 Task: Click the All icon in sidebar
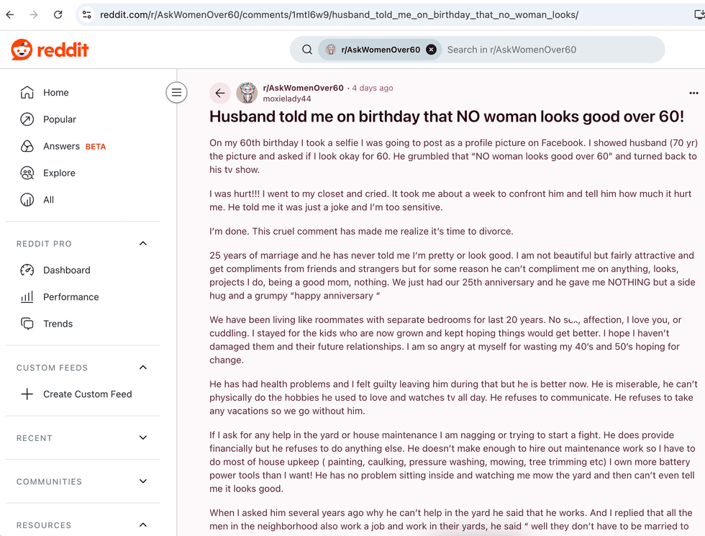[x=27, y=200]
